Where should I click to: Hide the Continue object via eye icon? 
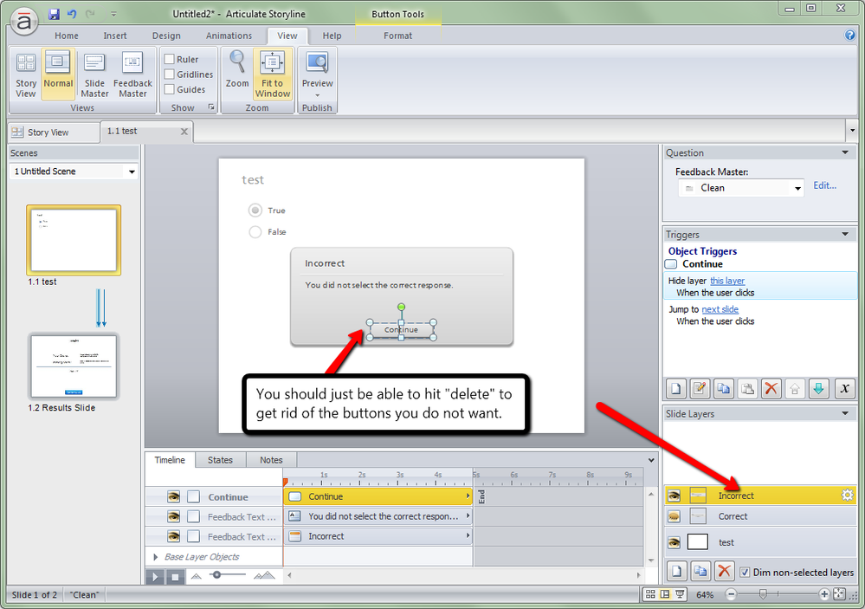pos(173,497)
